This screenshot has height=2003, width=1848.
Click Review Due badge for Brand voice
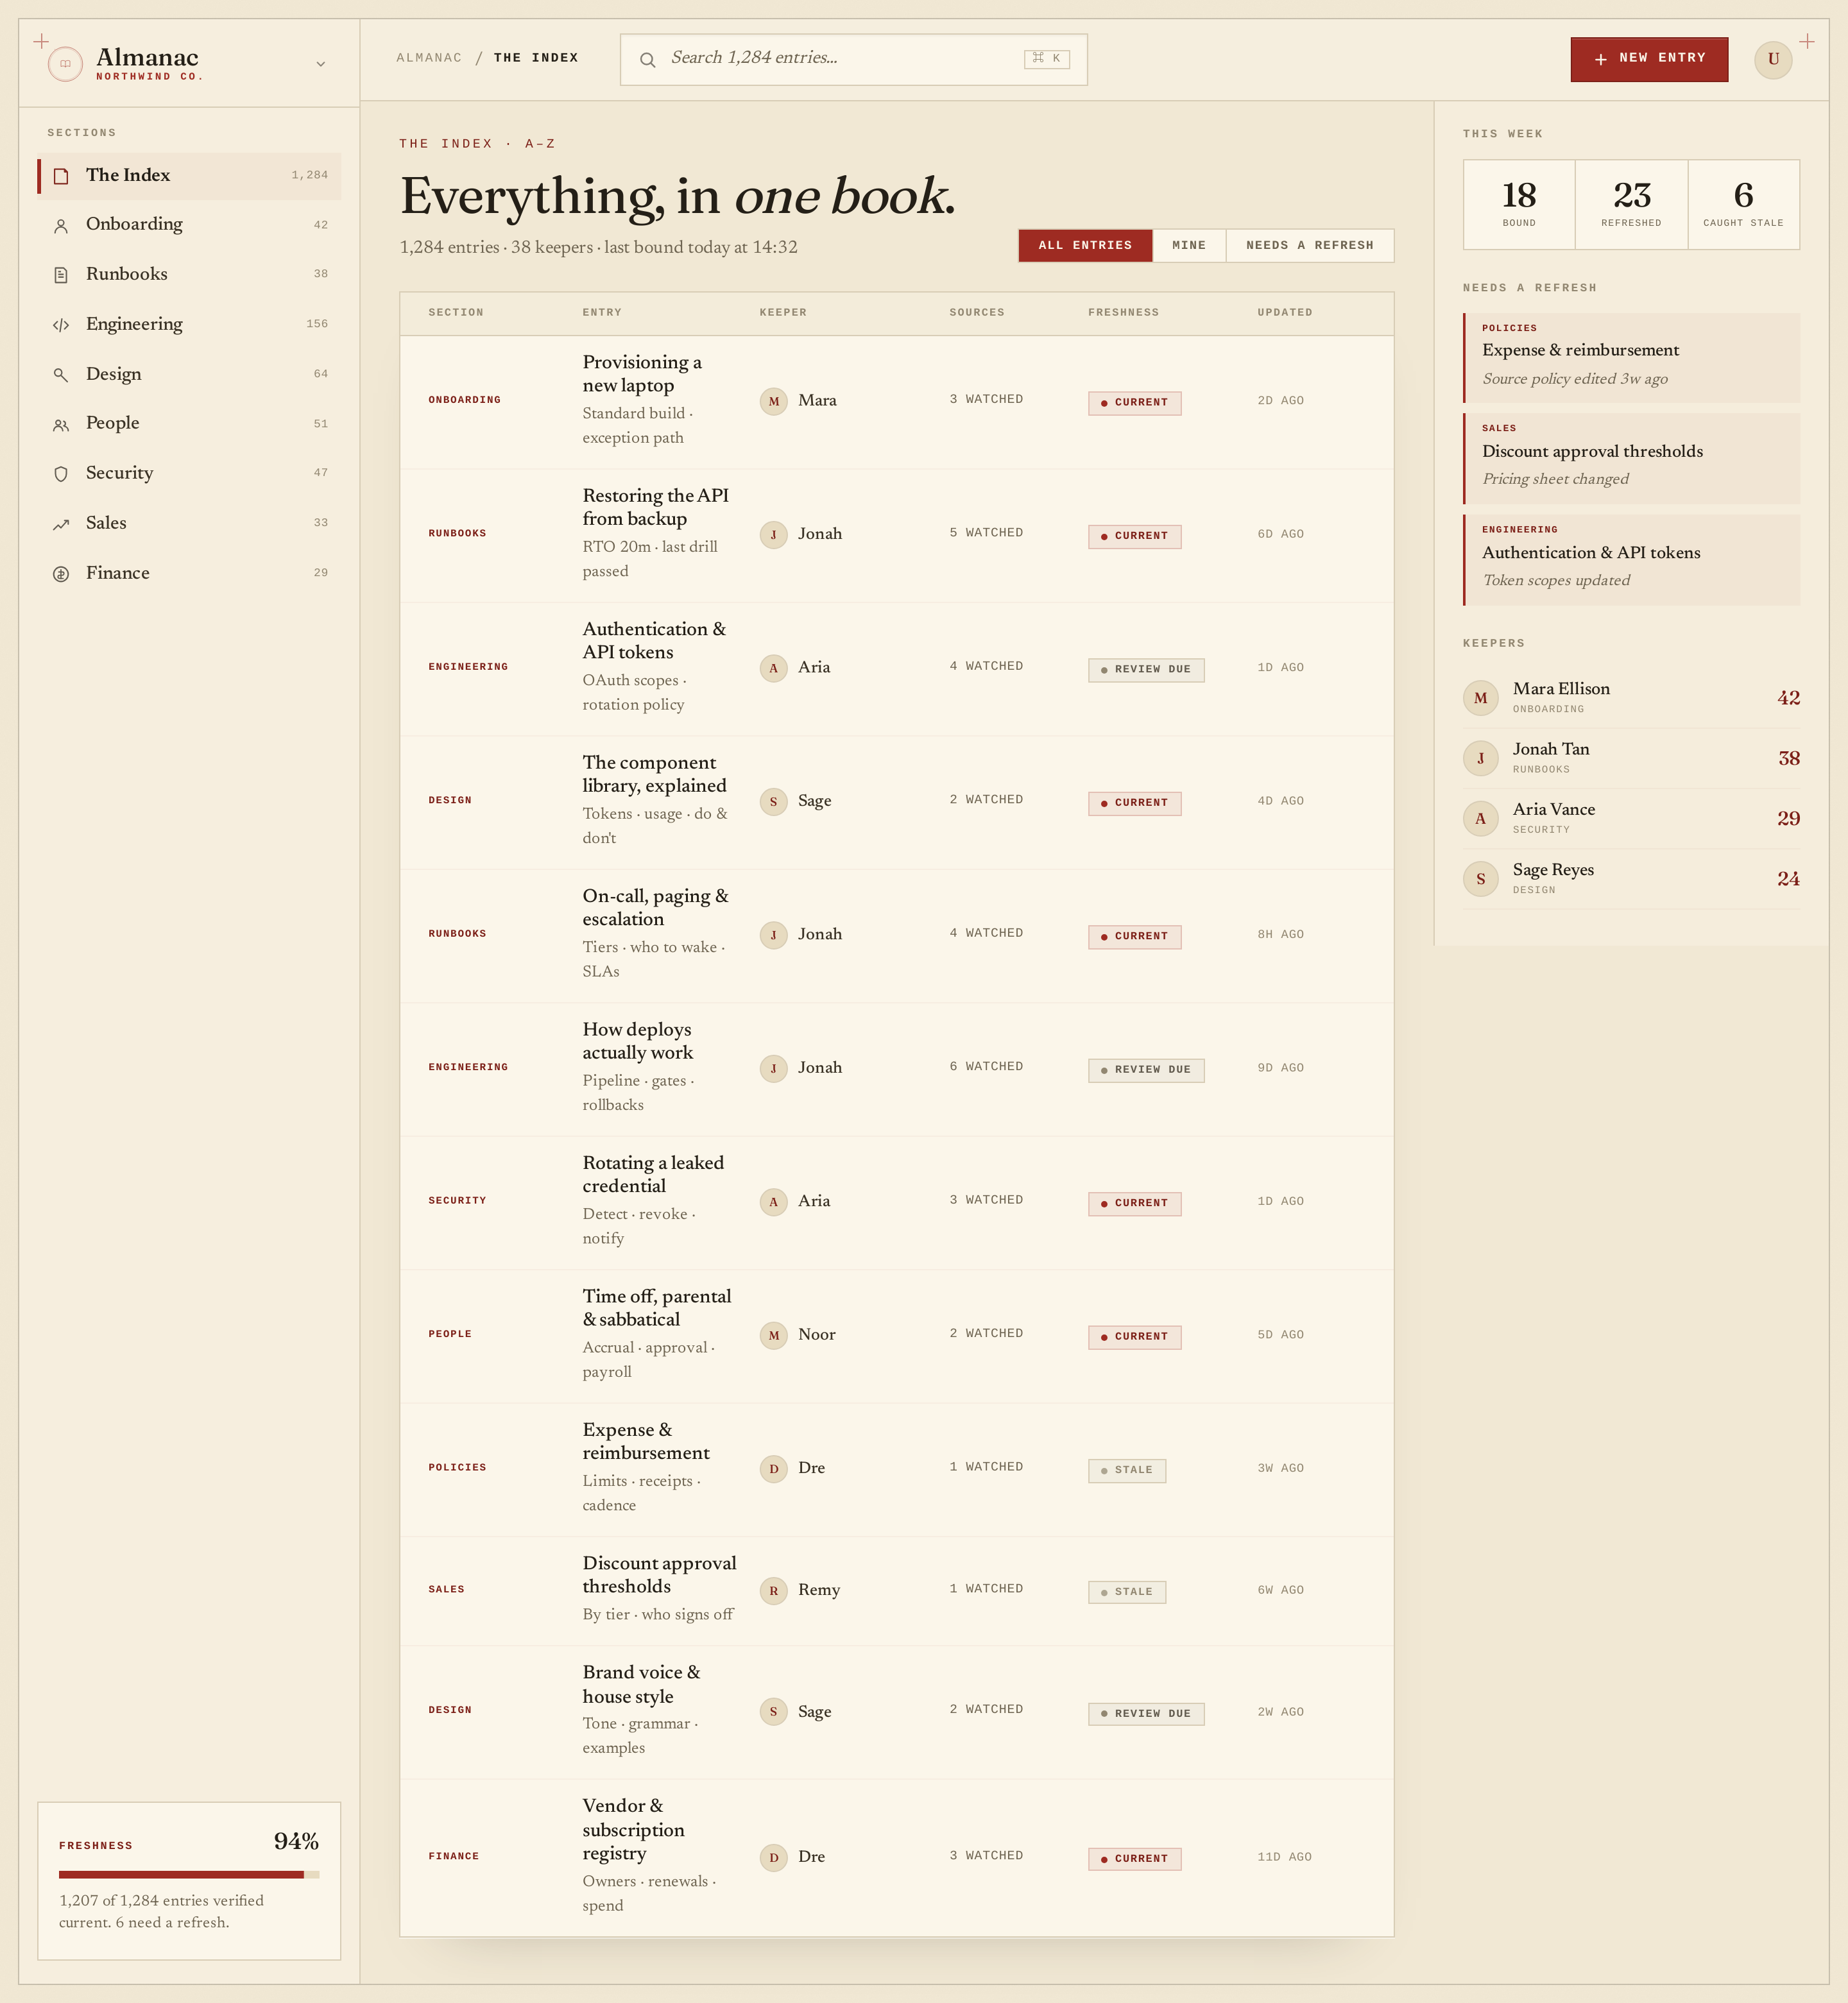(1146, 1713)
